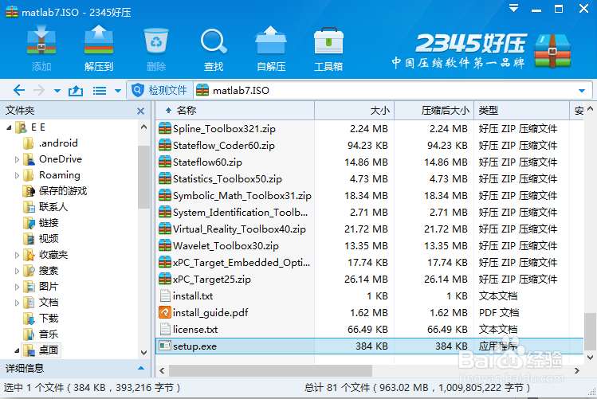Select Statistics_Toolbox50.zip file
Viewport: 597px width, 399px height.
227,179
